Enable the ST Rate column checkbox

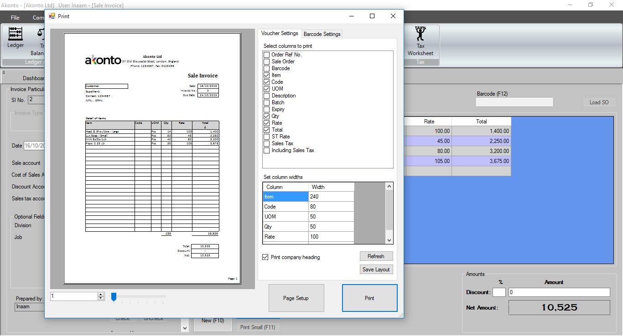[266, 137]
